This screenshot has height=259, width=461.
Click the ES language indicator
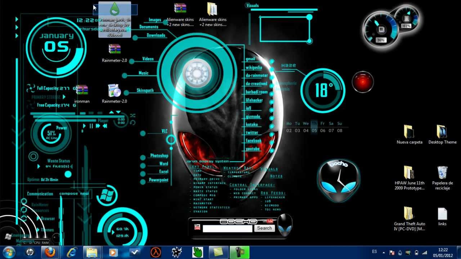[x=375, y=251]
